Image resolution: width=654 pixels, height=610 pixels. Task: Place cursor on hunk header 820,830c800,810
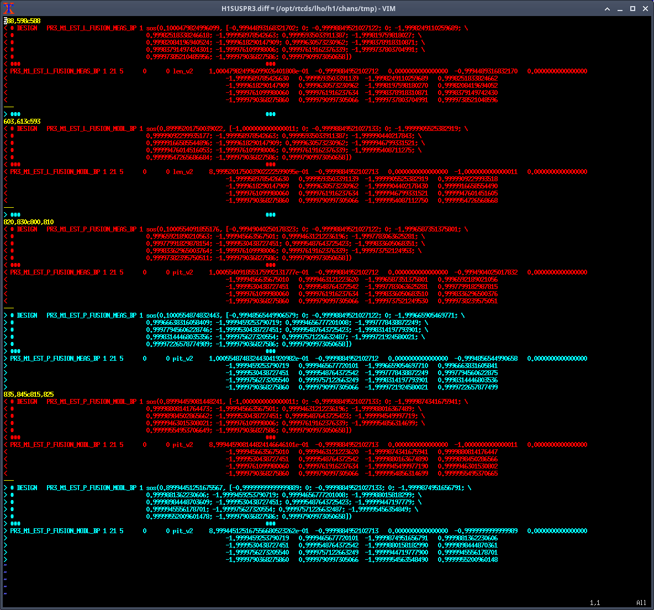pos(29,222)
